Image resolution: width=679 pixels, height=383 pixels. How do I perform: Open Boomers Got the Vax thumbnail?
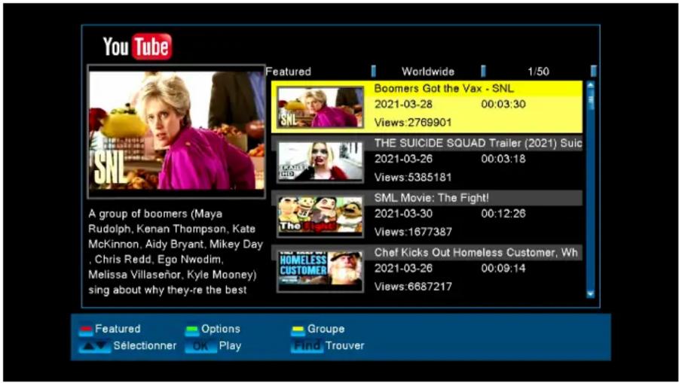320,107
